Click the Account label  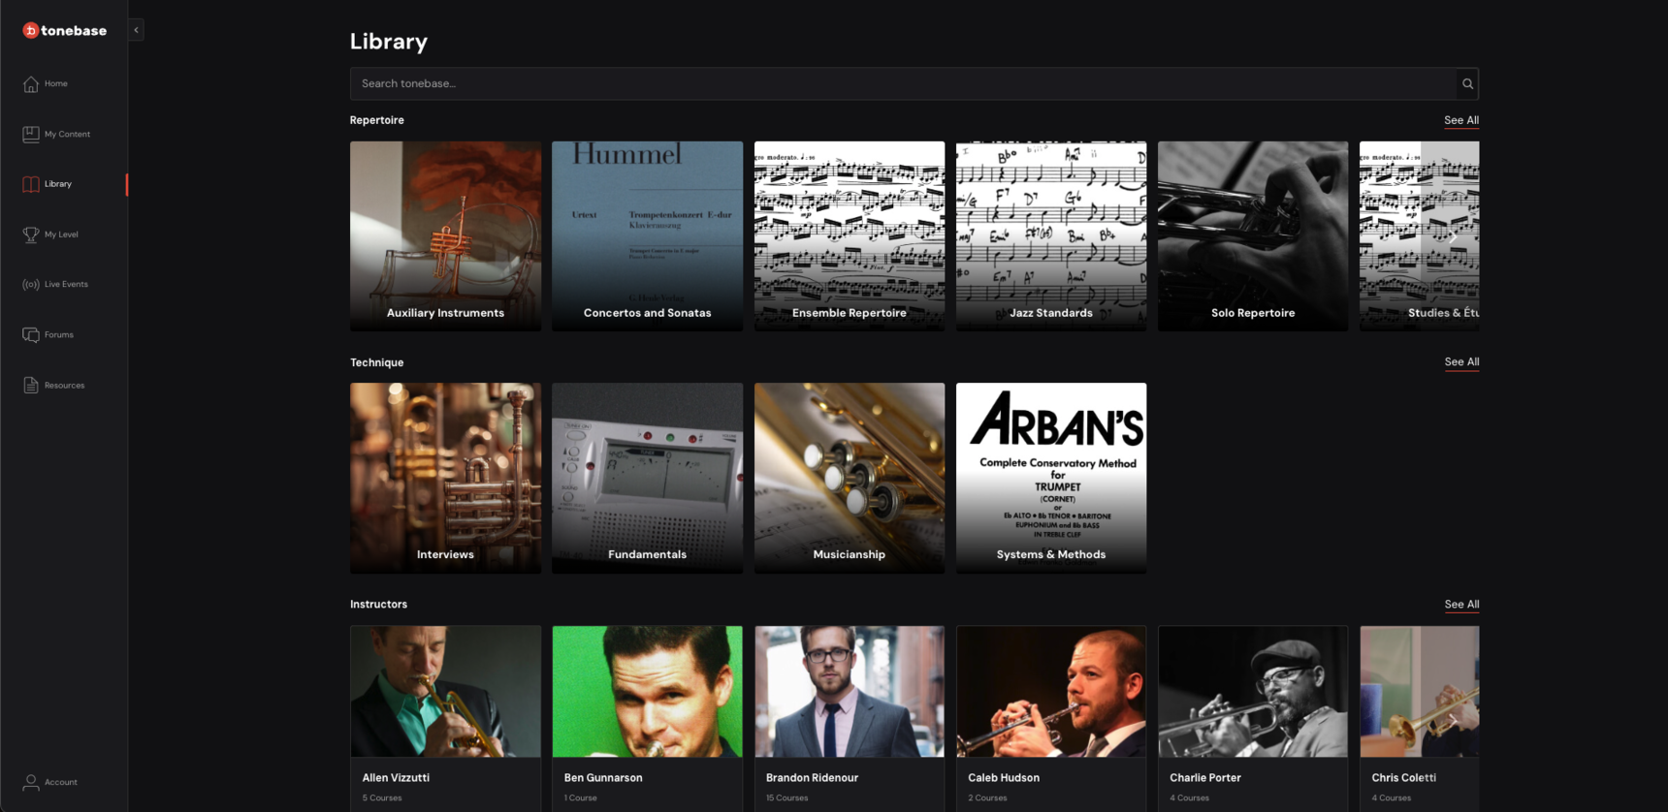(61, 782)
